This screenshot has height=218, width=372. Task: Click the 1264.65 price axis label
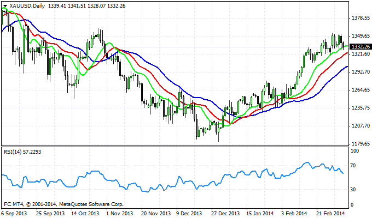[x=361, y=90]
